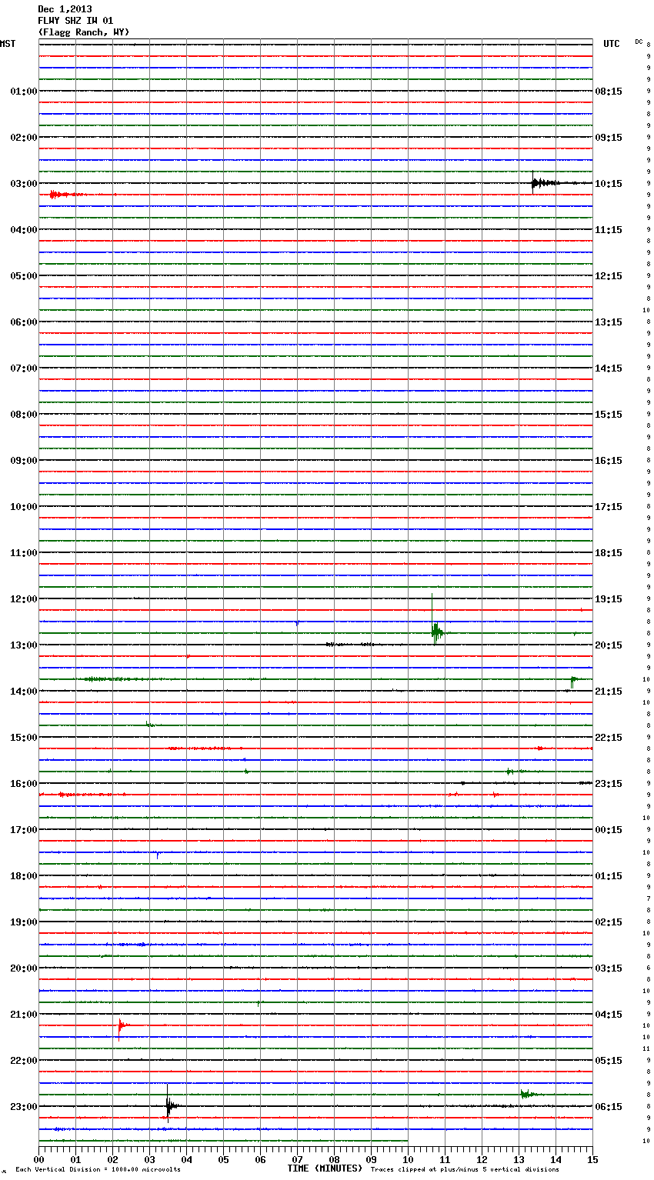Select the 01:00 MST time label
Screen dimensions: 654x1180
[x=24, y=92]
